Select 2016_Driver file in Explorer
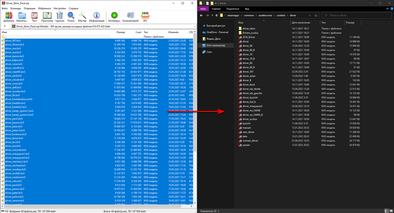The image size is (394, 213). [x=247, y=37]
